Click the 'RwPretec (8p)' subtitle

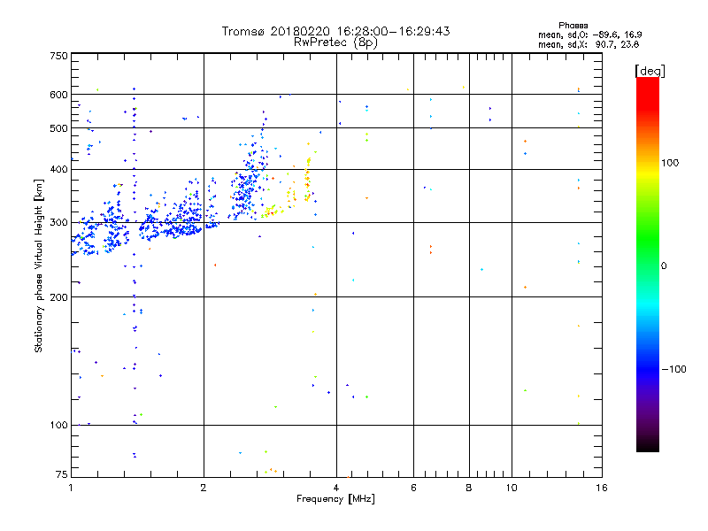point(335,42)
